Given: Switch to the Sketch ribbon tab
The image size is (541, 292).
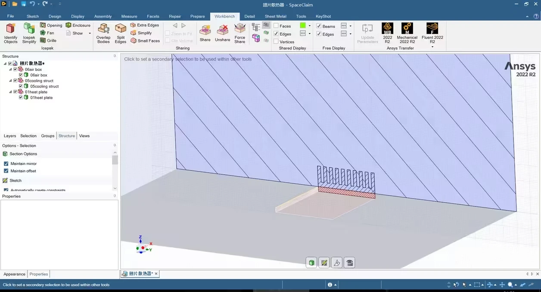Looking at the screenshot, I should point(33,16).
